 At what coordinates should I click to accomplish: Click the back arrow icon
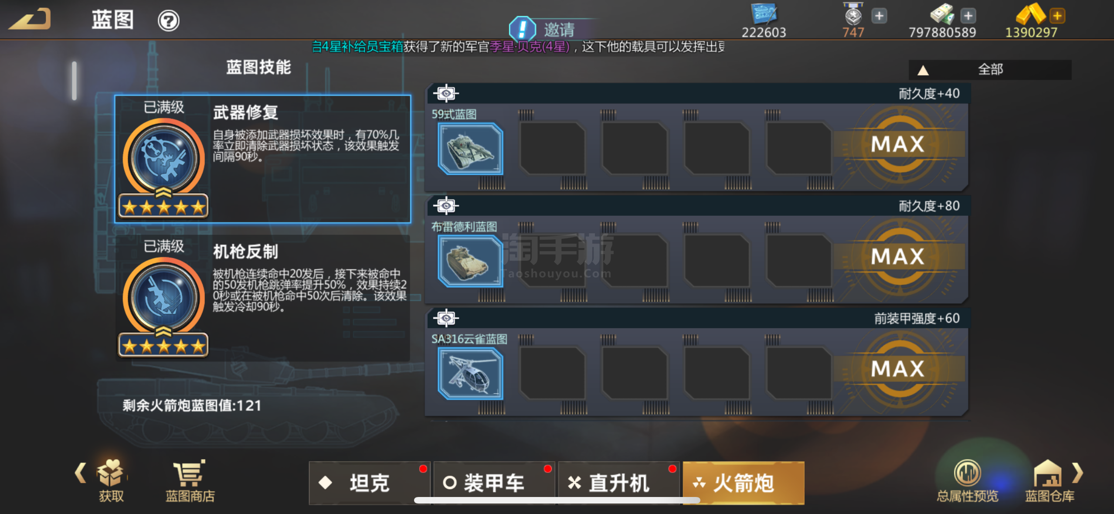coord(30,19)
